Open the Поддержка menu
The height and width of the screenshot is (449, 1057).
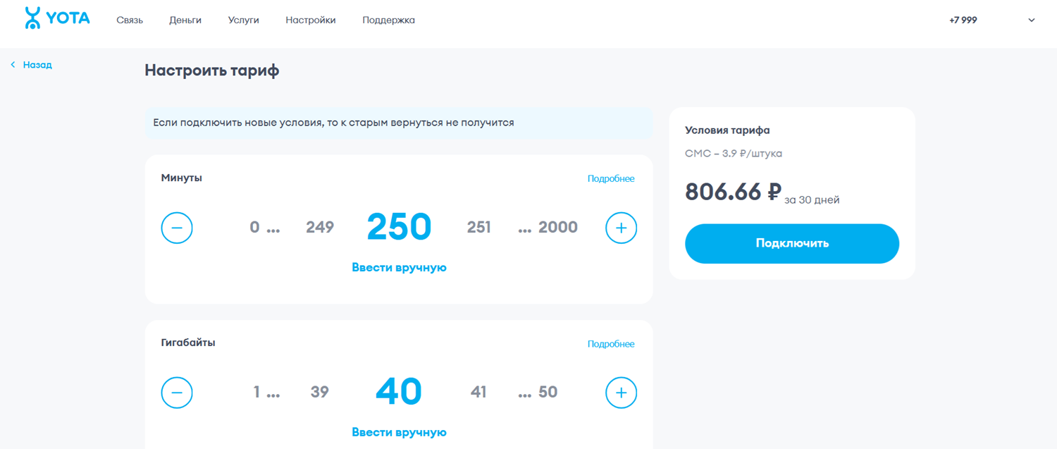(388, 20)
